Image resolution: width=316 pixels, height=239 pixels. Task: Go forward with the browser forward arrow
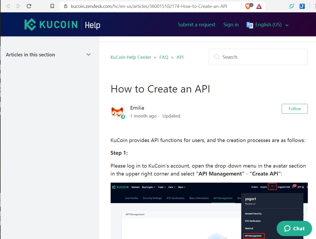(x=18, y=6)
